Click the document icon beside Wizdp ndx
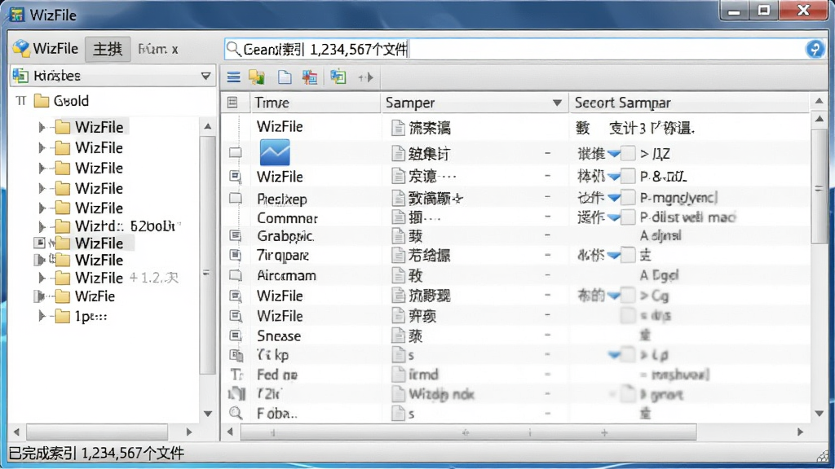Image resolution: width=835 pixels, height=469 pixels. [x=398, y=394]
